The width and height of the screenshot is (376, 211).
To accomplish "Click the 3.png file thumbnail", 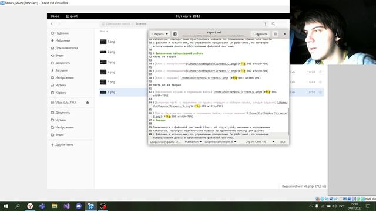I will pos(103,62).
